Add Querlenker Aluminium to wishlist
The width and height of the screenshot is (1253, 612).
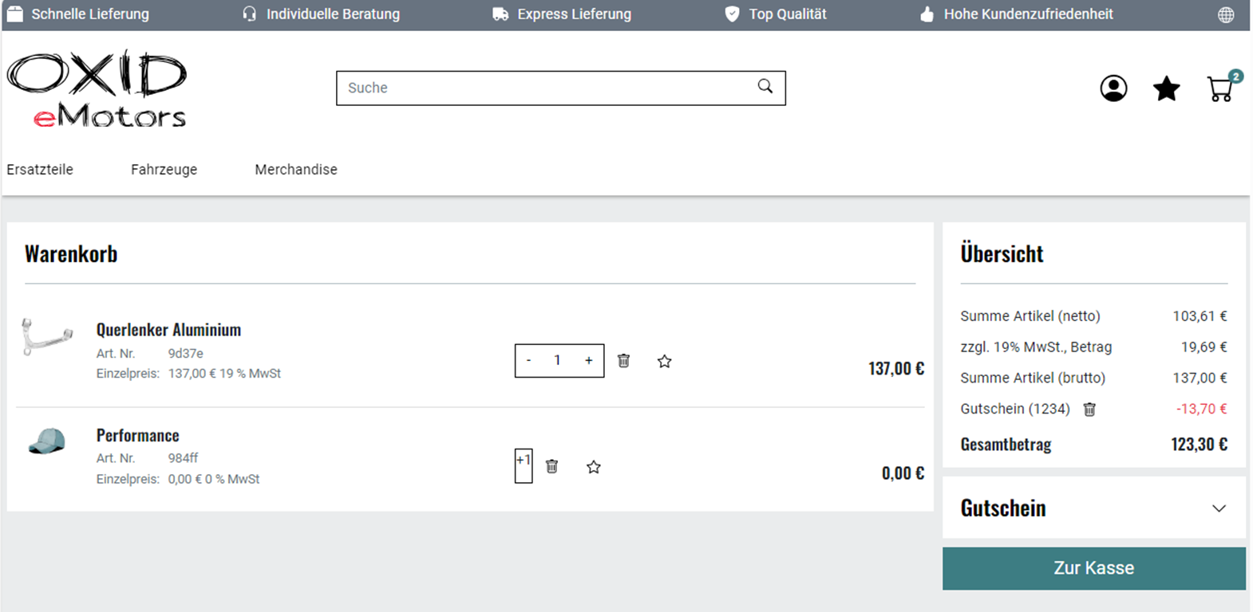[664, 362]
